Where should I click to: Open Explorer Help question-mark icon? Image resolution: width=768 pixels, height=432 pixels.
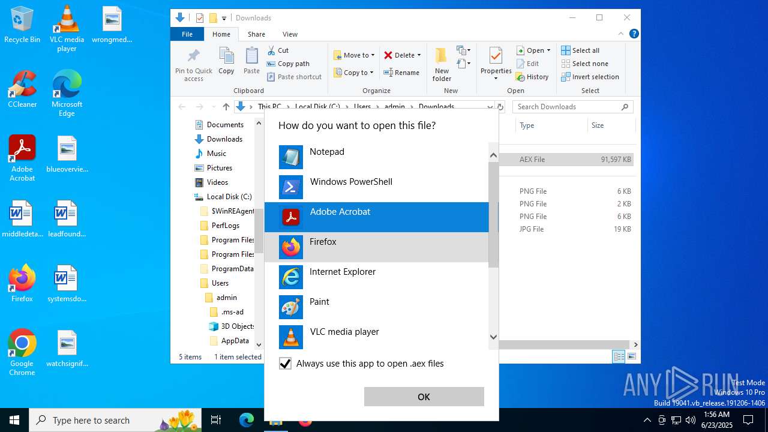coord(634,34)
